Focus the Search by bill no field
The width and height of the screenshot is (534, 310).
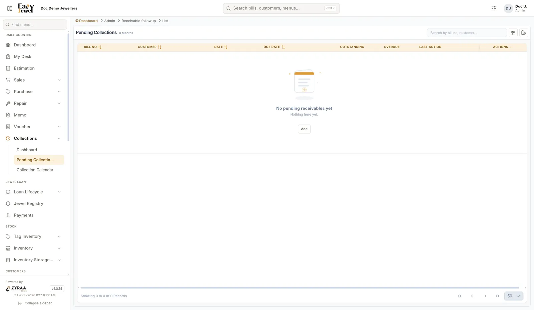[467, 33]
